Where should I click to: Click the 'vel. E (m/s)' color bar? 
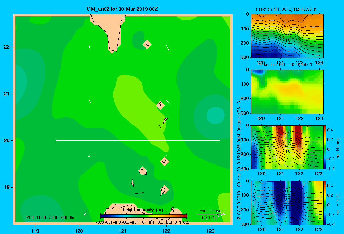[x=325, y=203]
